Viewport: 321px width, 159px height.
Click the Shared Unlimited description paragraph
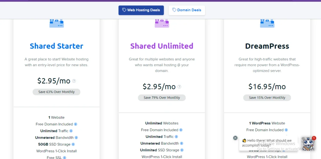tap(162, 65)
